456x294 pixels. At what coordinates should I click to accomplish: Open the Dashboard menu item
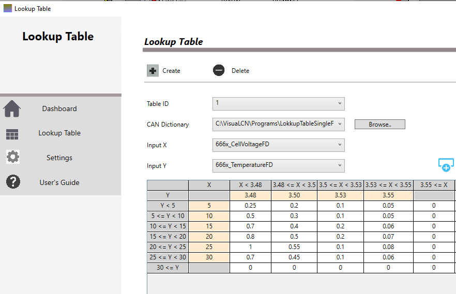tap(59, 109)
